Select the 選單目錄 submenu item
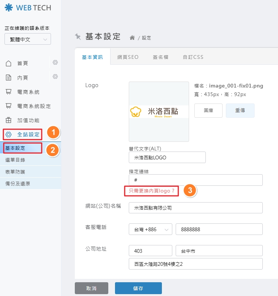 tap(31, 160)
